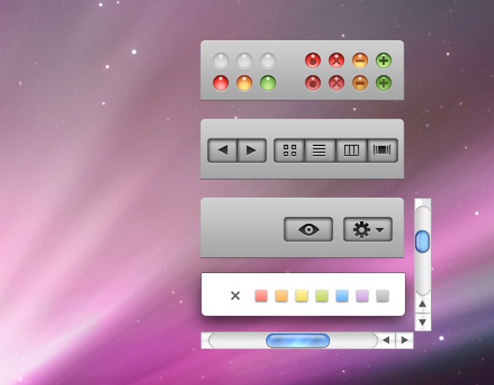Click the plain orange glossy minimize button
This screenshot has width=494, height=385.
pos(244,83)
